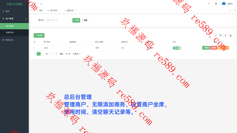This screenshot has height=133, width=237.
Task: Open the 10 条/页 page size dropdown
Action: (76, 54)
